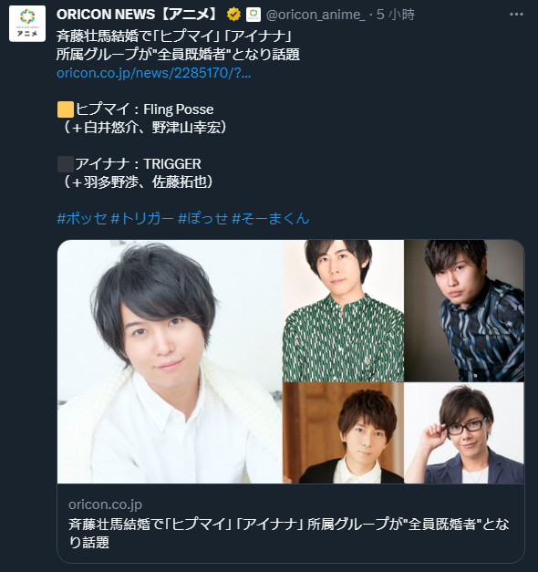Open the bottom photo with wooden background
The width and height of the screenshot is (538, 572).
click(x=344, y=433)
